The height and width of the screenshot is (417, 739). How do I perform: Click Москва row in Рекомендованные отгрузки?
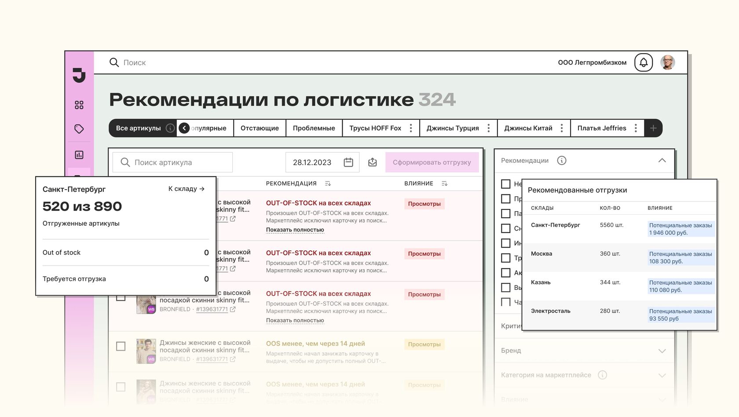(x=620, y=257)
